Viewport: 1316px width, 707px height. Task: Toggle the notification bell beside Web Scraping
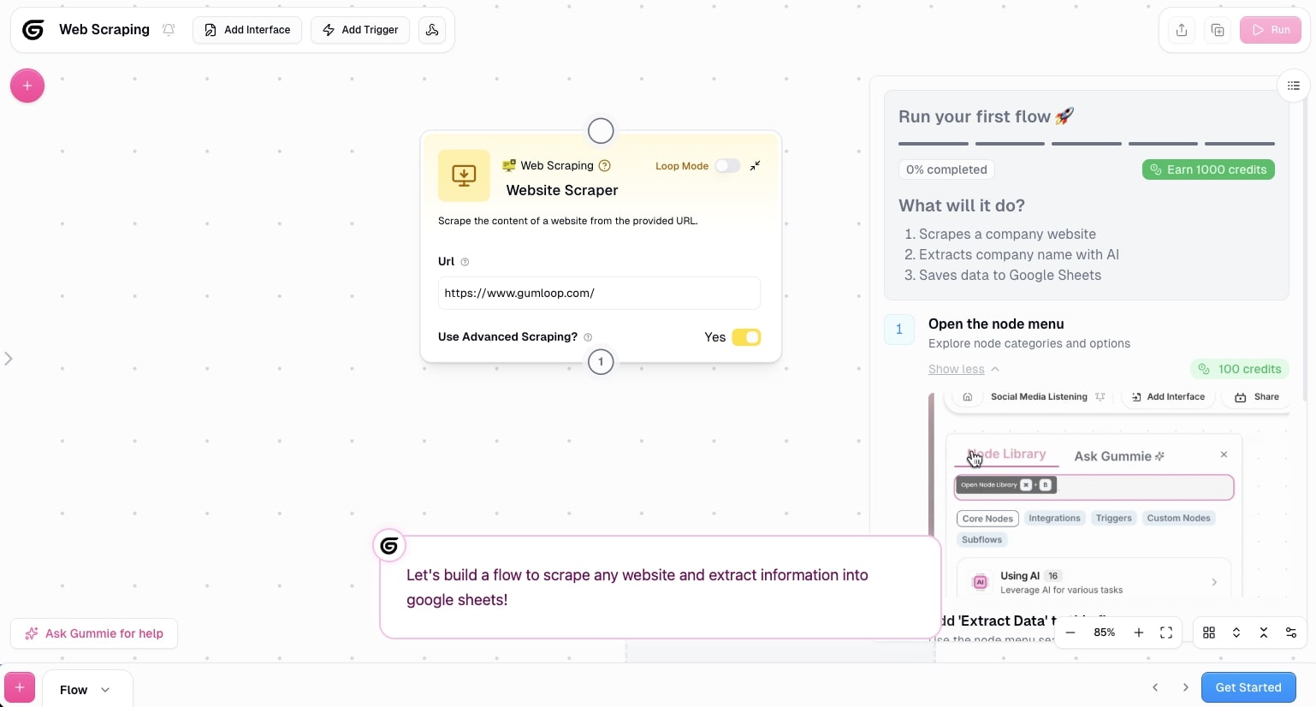click(x=169, y=30)
